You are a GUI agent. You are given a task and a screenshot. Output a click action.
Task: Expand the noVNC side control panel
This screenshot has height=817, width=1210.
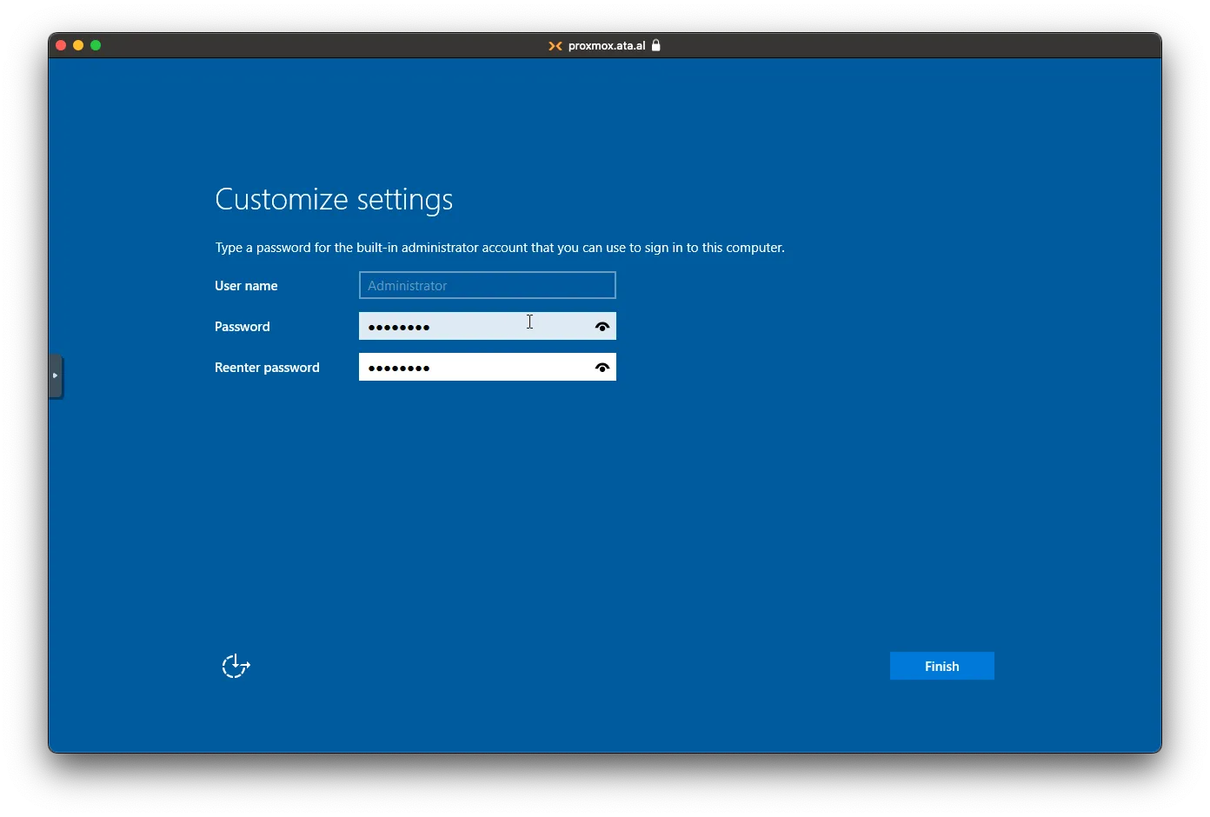(56, 375)
